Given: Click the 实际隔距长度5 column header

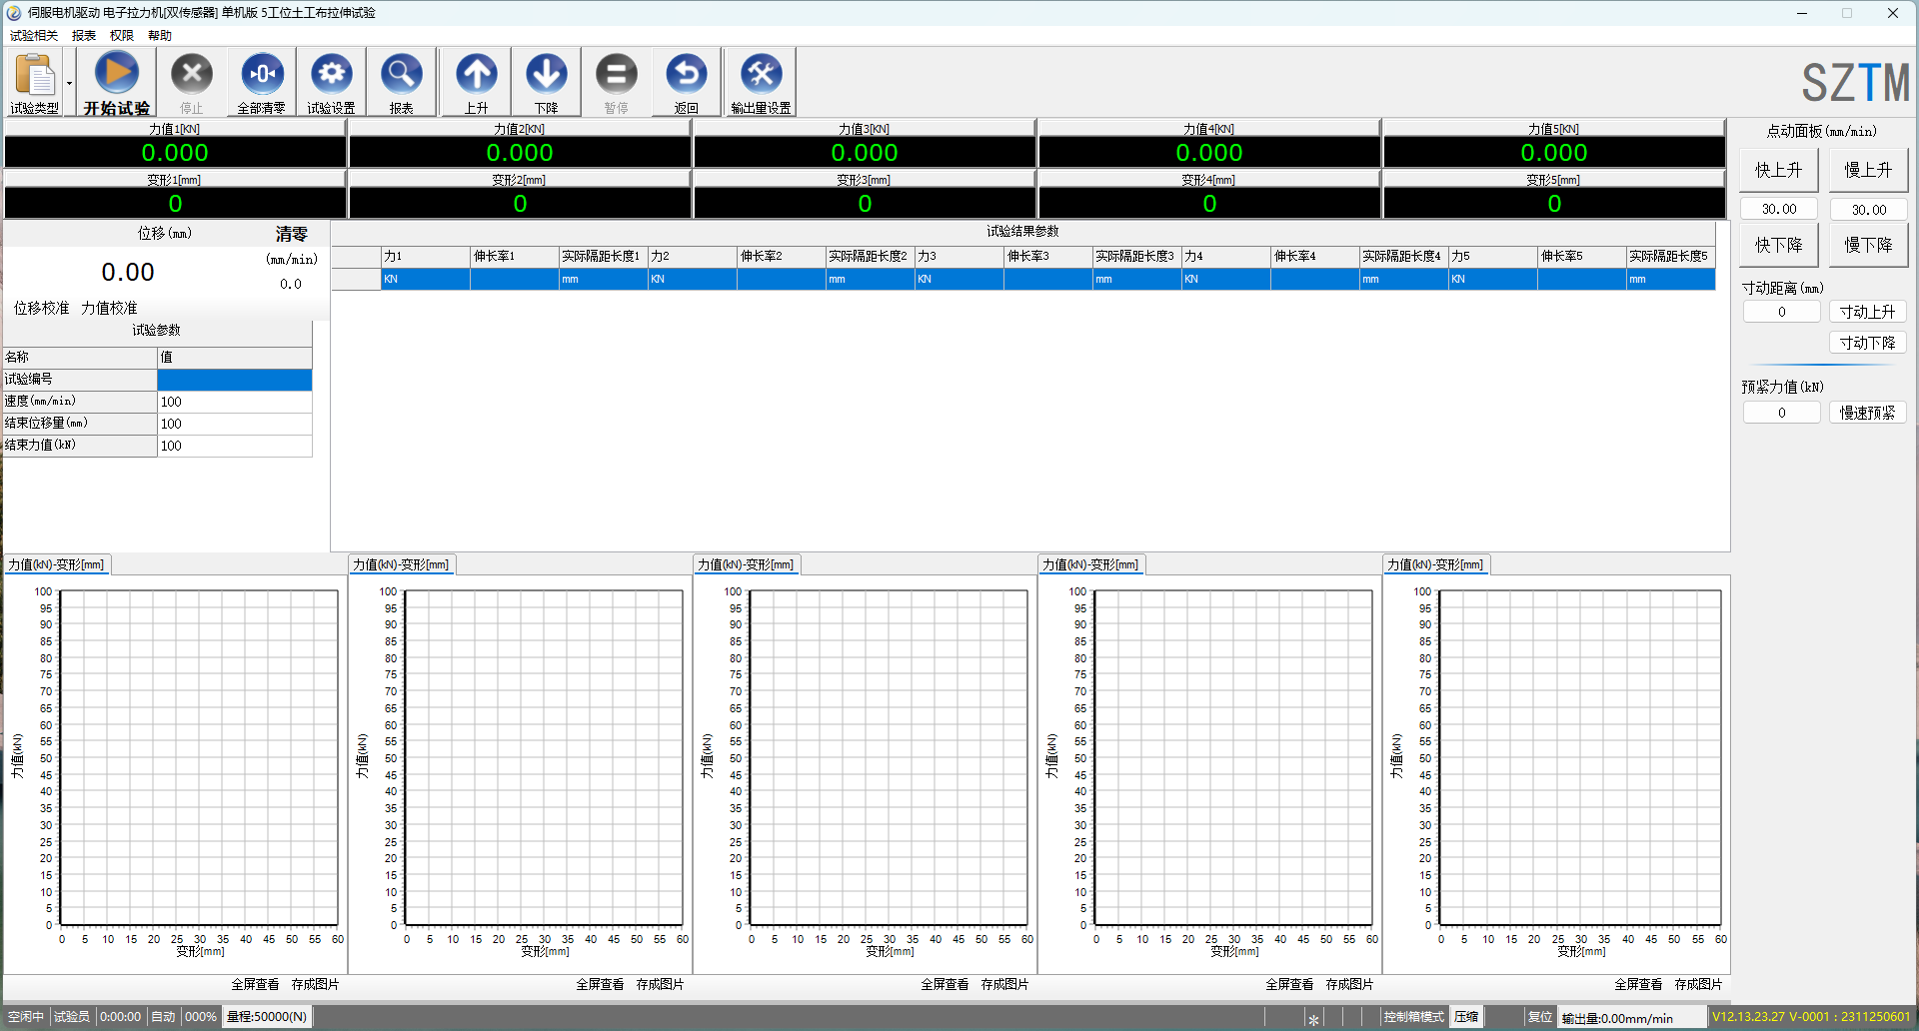Looking at the screenshot, I should coord(1671,257).
